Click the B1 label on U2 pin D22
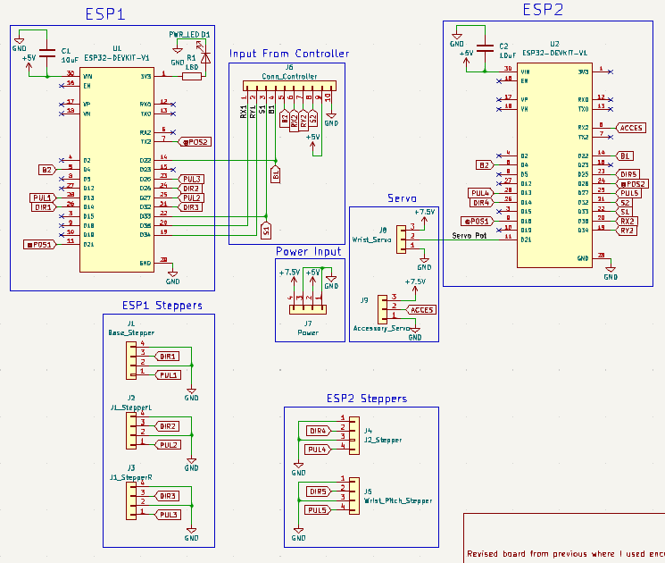 [625, 155]
